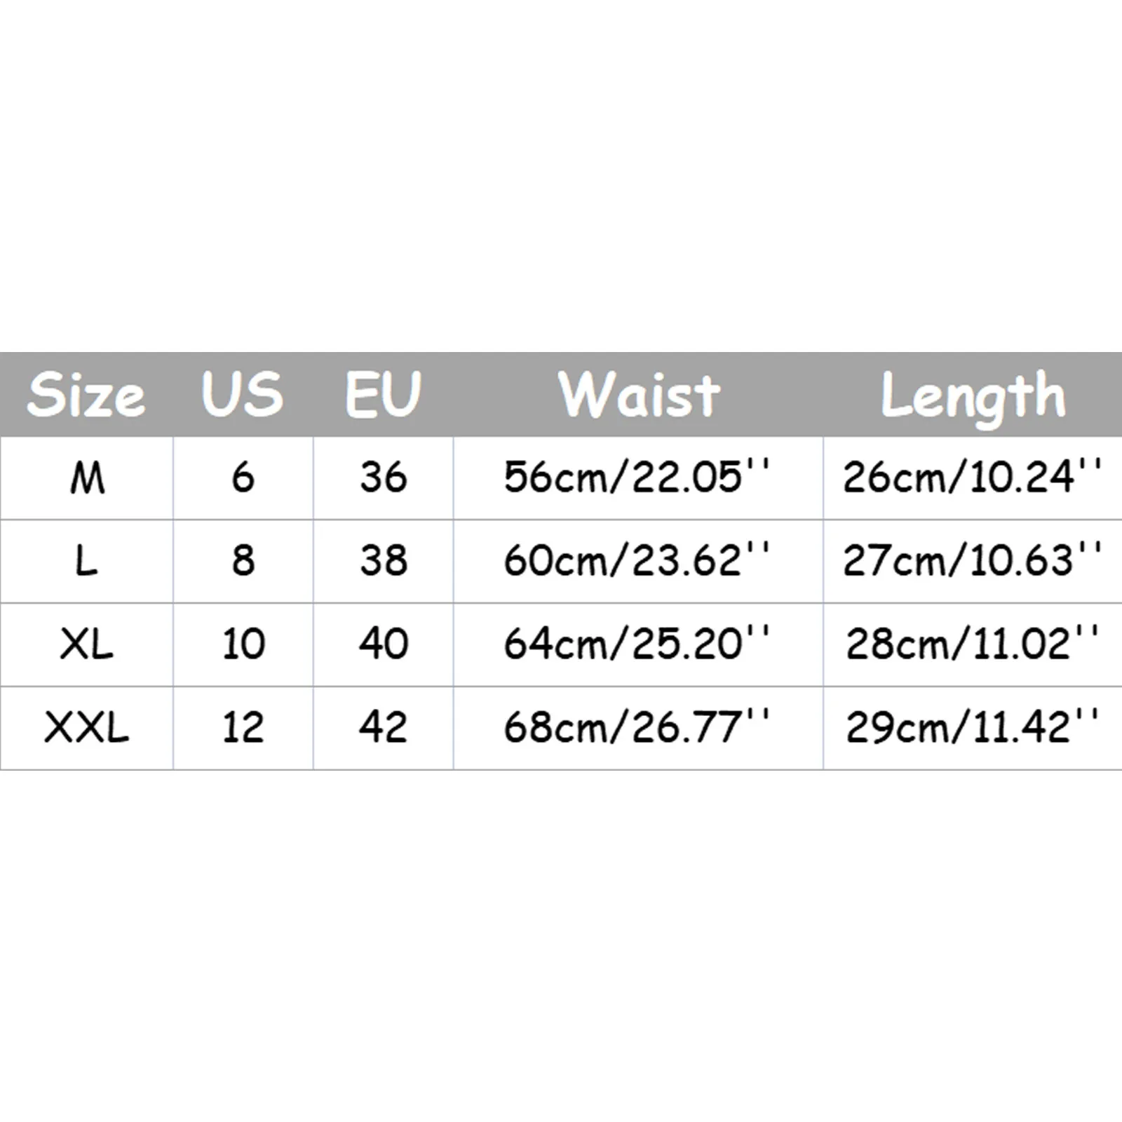Click the 56cm/22.05'' waist cell
The image size is (1122, 1122).
tap(638, 478)
